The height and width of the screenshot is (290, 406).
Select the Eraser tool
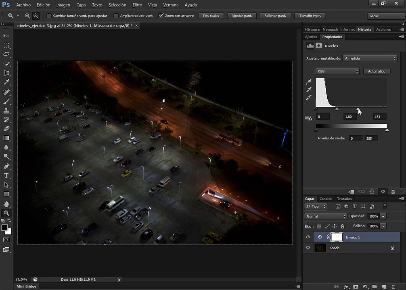(6, 129)
